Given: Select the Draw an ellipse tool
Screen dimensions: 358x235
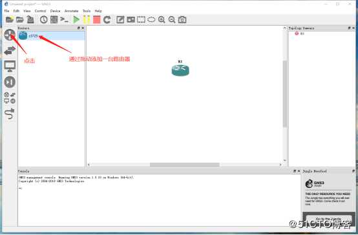Looking at the screenshot, I should click(151, 19).
